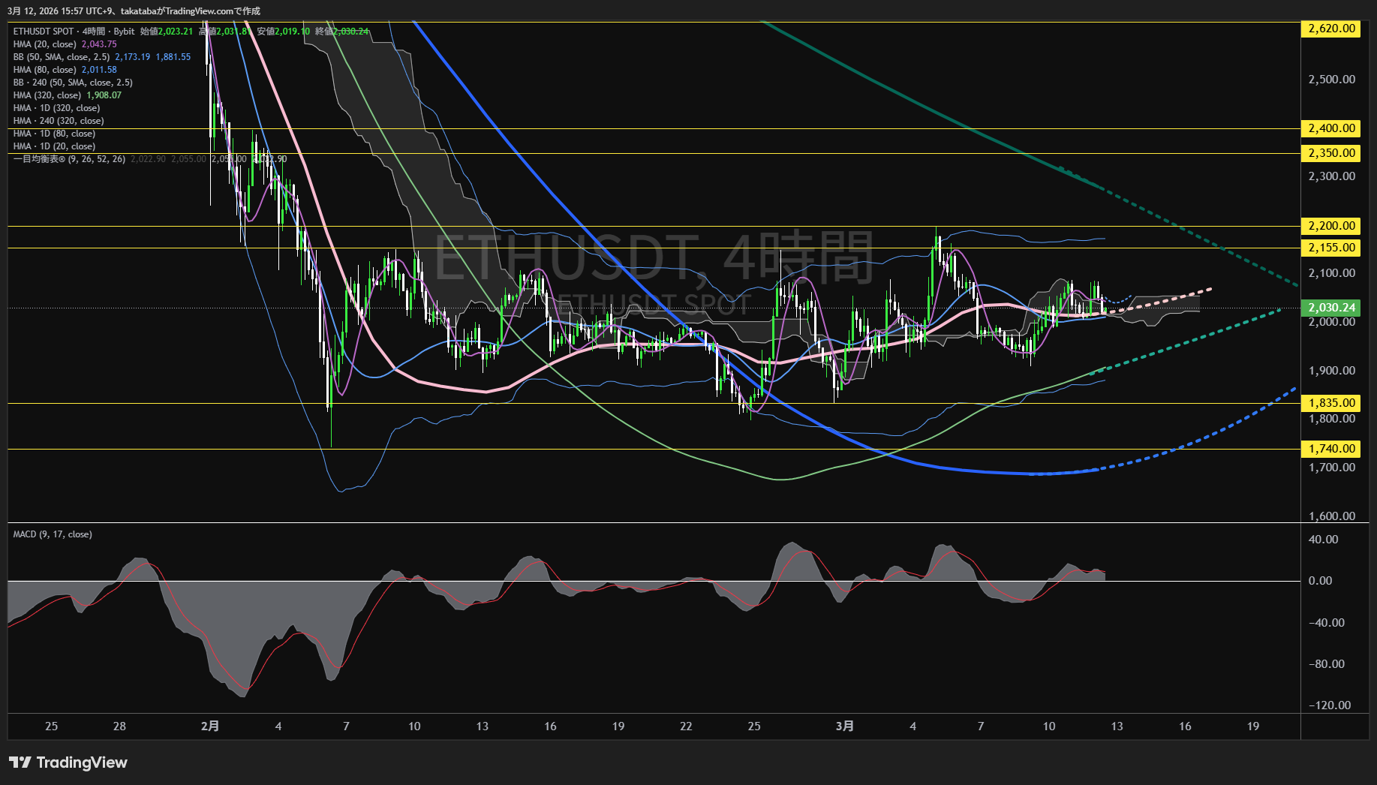
Task: Select the yellow 2,620.00 price level label
Action: [x=1331, y=29]
